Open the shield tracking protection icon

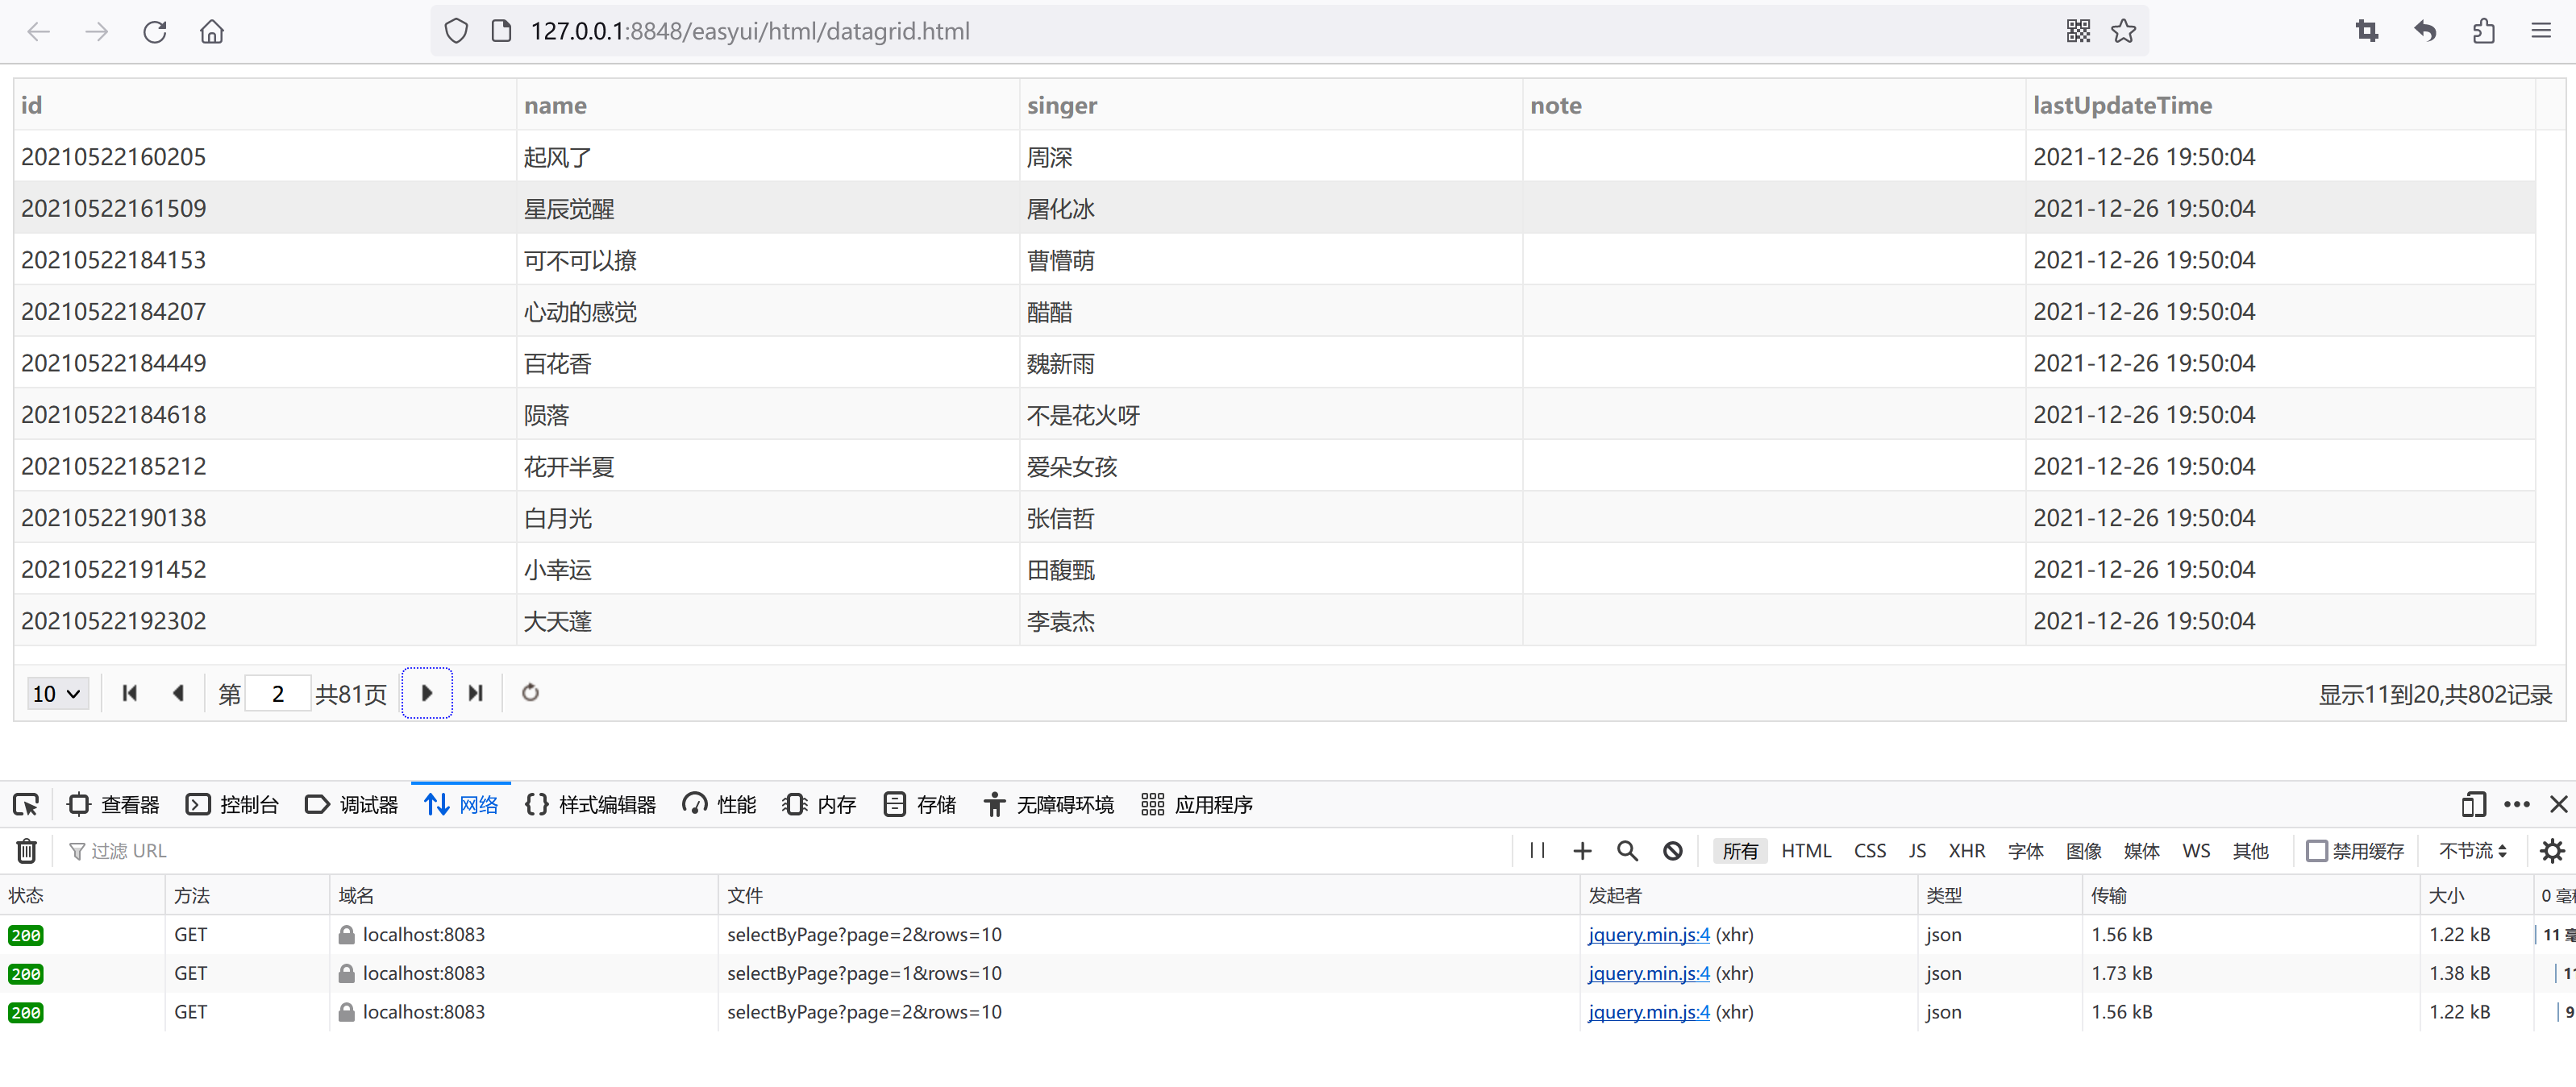pyautogui.click(x=456, y=32)
